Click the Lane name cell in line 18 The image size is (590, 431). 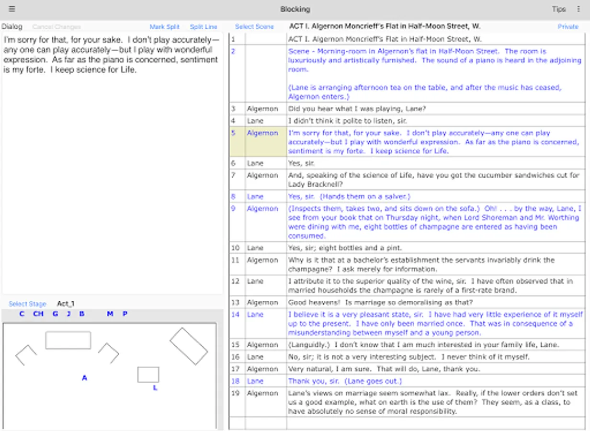pyautogui.click(x=266, y=381)
